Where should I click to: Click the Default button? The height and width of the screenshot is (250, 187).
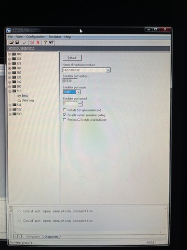click(72, 58)
